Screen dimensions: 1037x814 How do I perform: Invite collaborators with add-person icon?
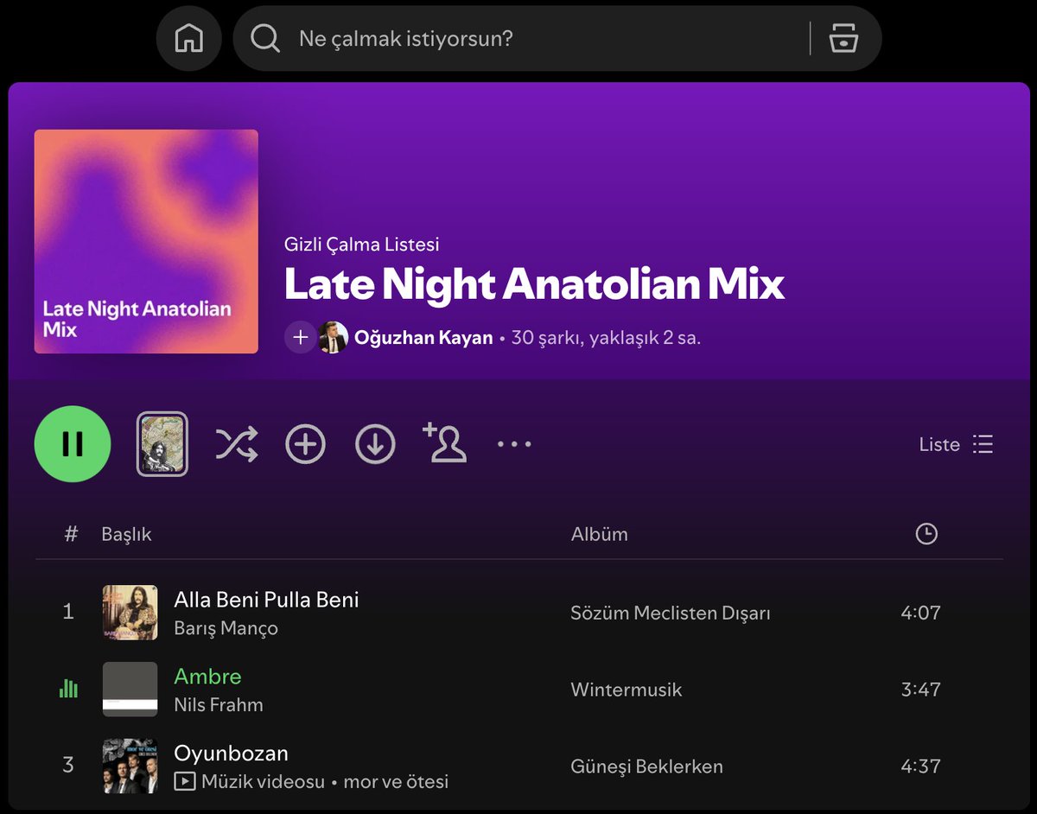444,442
